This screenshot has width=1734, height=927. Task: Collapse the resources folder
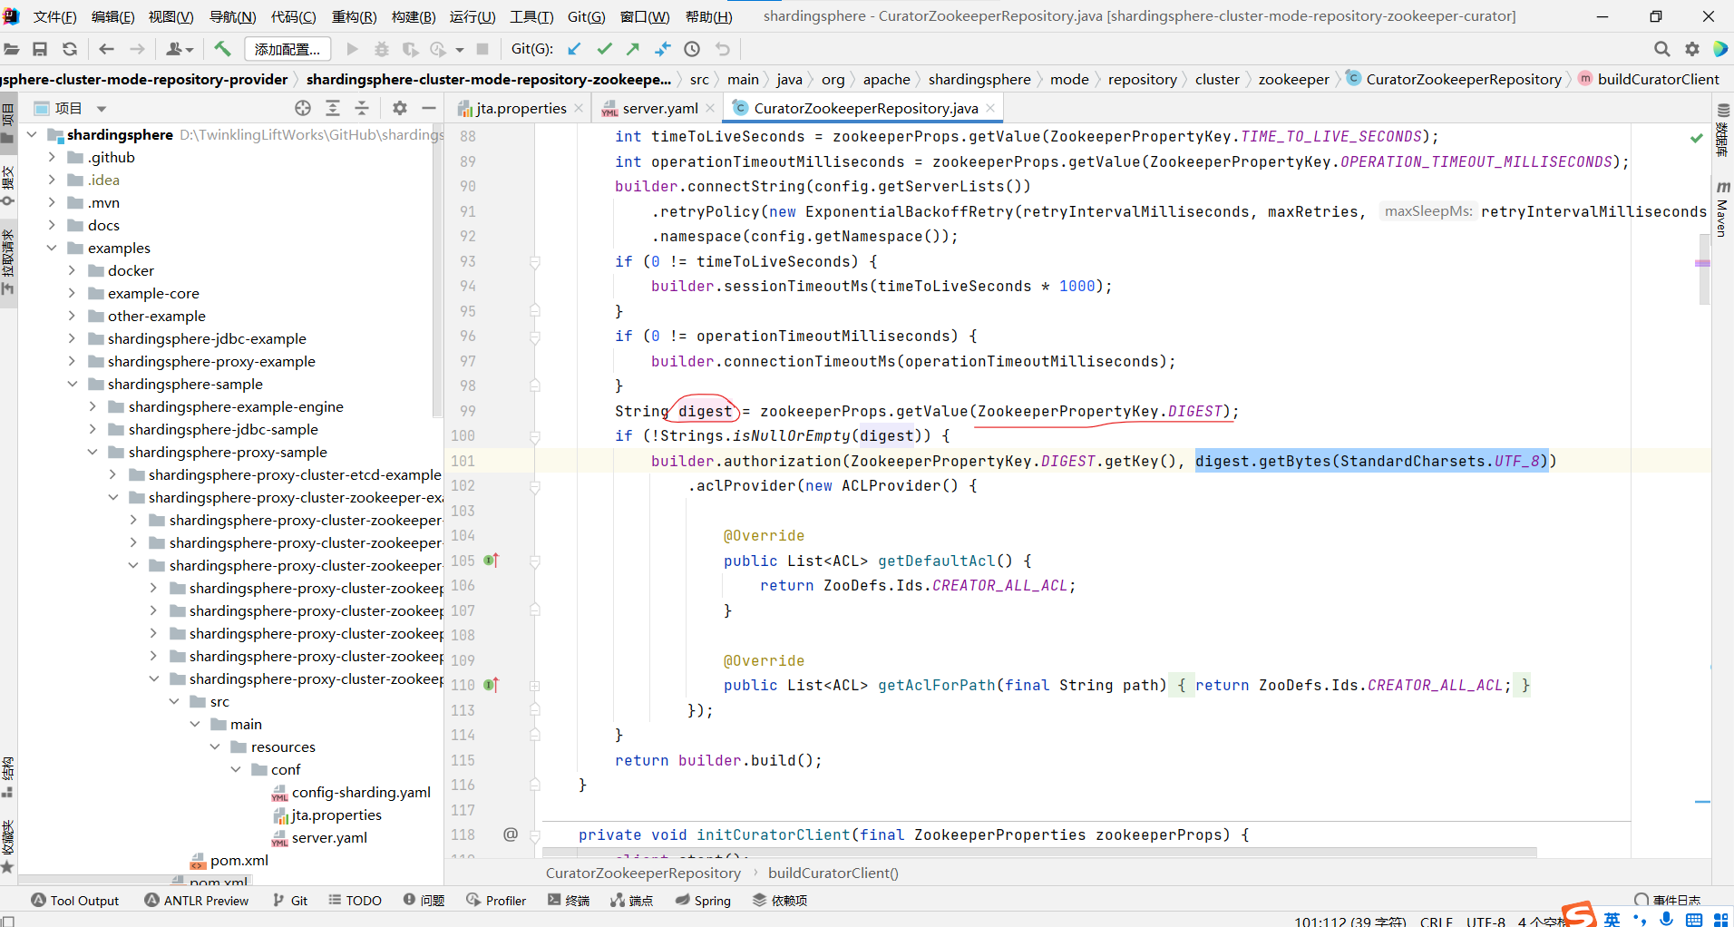[215, 746]
